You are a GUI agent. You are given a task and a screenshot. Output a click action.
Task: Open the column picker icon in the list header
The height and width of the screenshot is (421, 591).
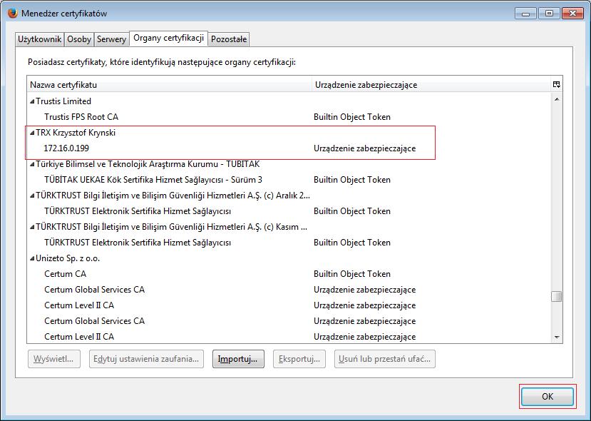(556, 84)
